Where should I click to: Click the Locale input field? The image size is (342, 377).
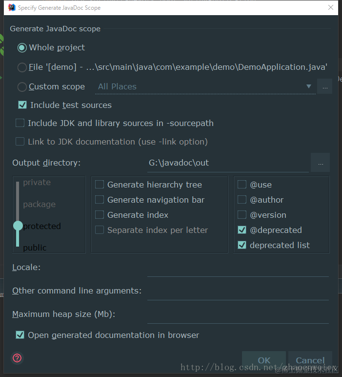click(238, 269)
